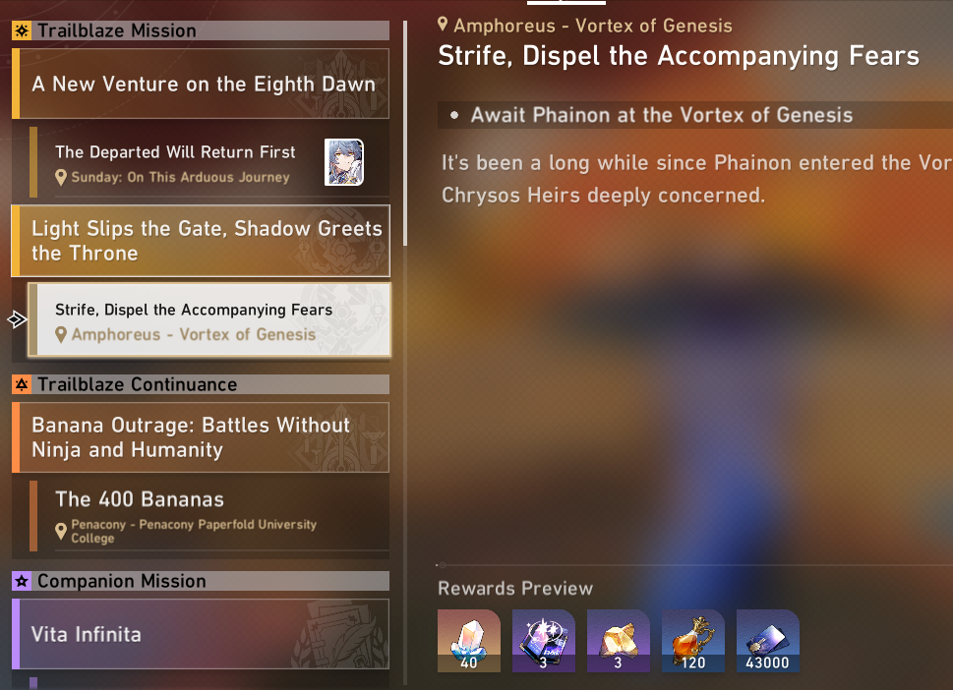Image resolution: width=953 pixels, height=690 pixels.
Task: Click the orange potion reward showing 120
Action: tap(693, 641)
